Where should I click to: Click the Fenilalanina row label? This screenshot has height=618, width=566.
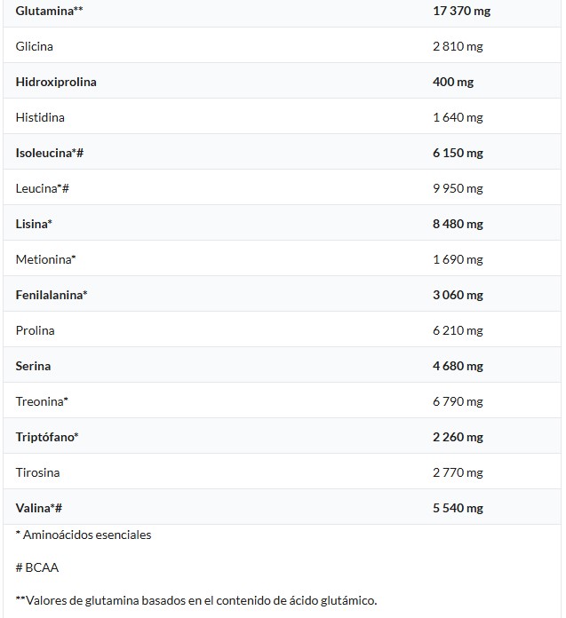pos(52,295)
